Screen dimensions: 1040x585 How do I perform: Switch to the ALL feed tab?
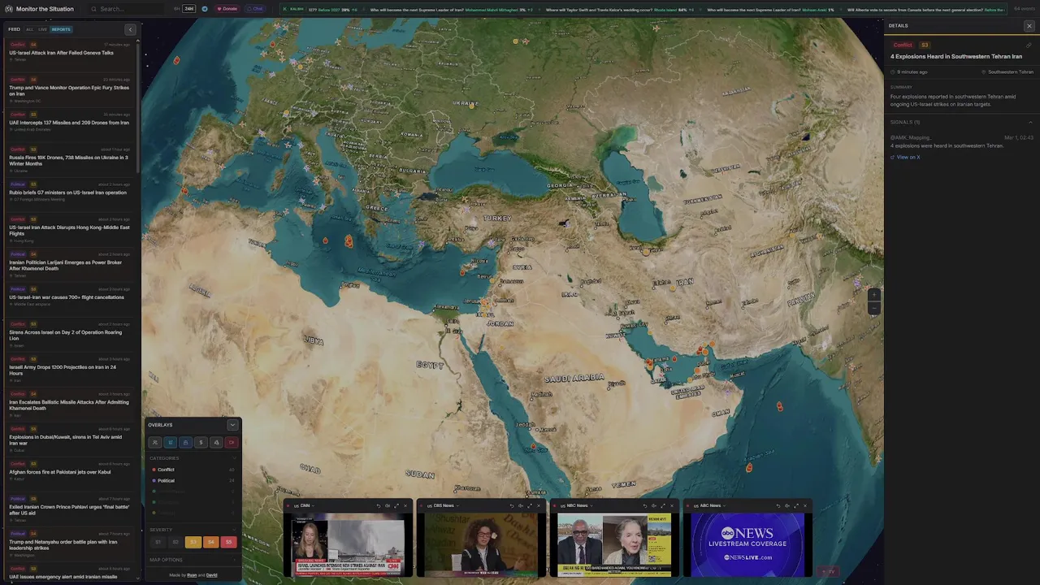pyautogui.click(x=29, y=29)
